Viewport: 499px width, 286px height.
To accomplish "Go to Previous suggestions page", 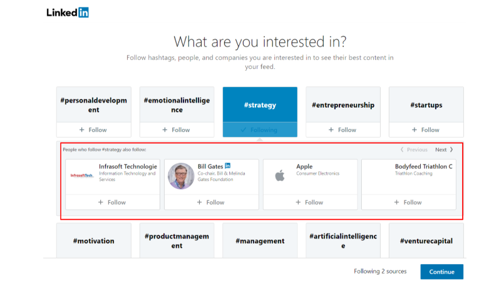I will pos(414,150).
